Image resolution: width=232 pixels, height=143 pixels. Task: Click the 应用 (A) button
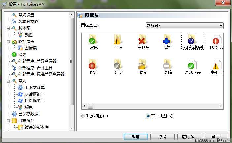189,137
